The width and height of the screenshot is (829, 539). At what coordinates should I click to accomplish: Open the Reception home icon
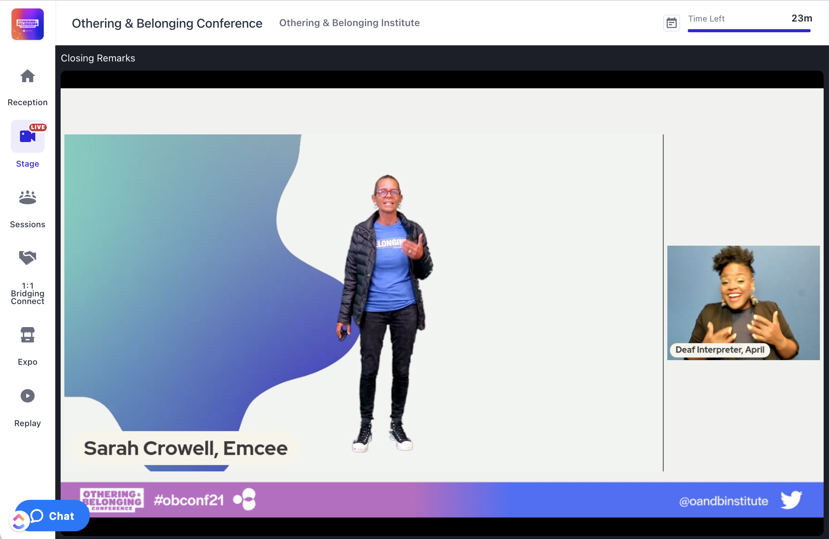tap(28, 76)
